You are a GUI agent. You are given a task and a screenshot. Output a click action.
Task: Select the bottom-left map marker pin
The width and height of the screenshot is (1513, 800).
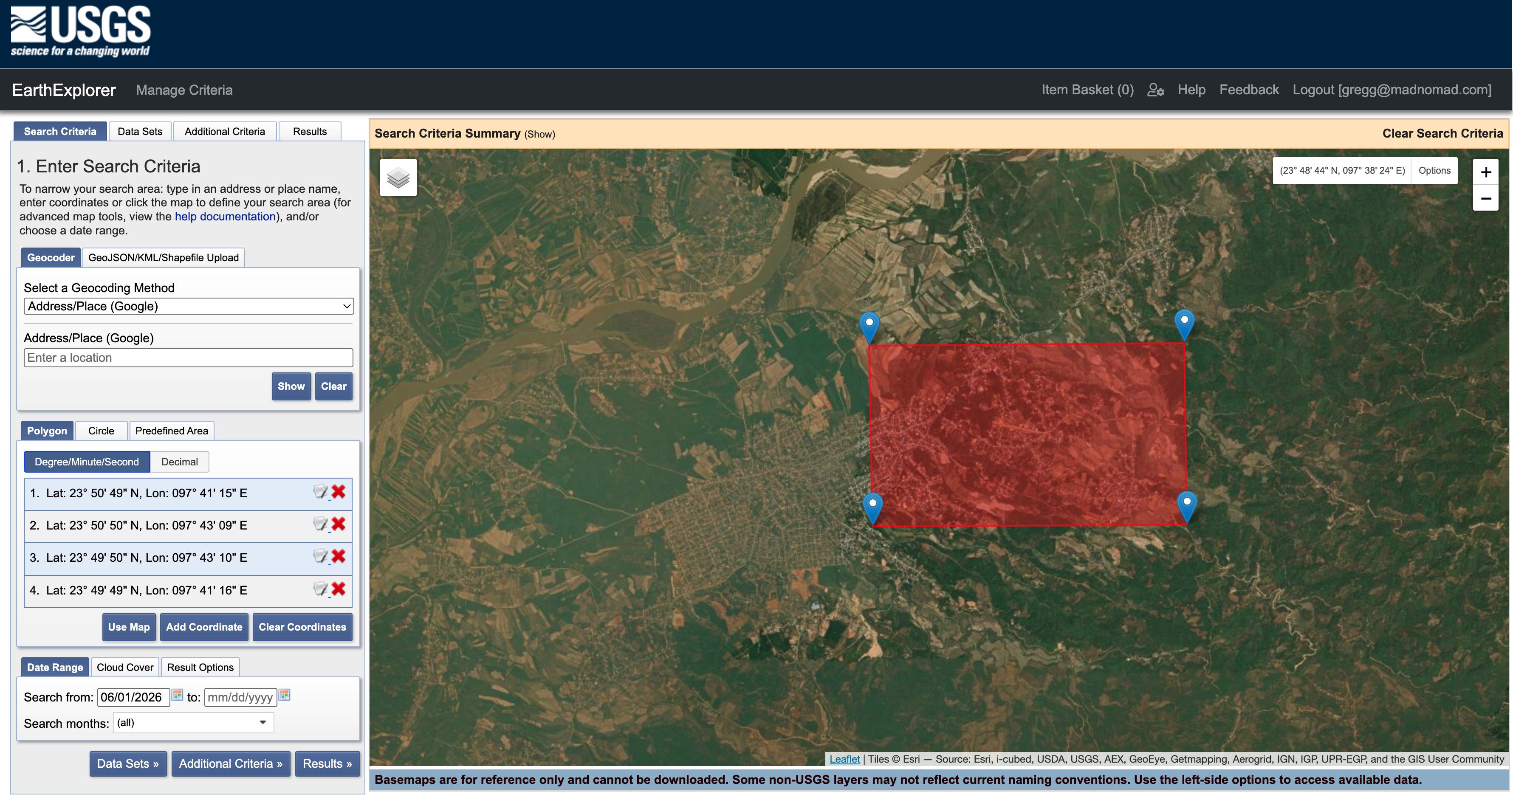(x=873, y=509)
